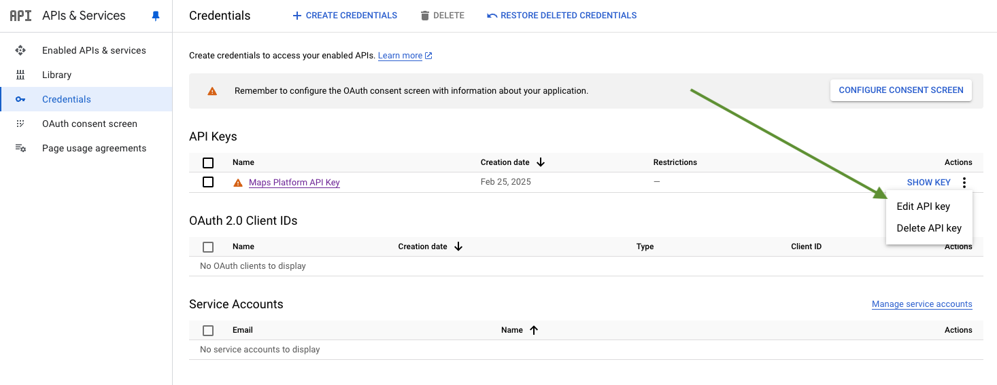This screenshot has height=385, width=997.
Task: Click the warning triangle beside Maps Platform API Key
Action: point(238,183)
